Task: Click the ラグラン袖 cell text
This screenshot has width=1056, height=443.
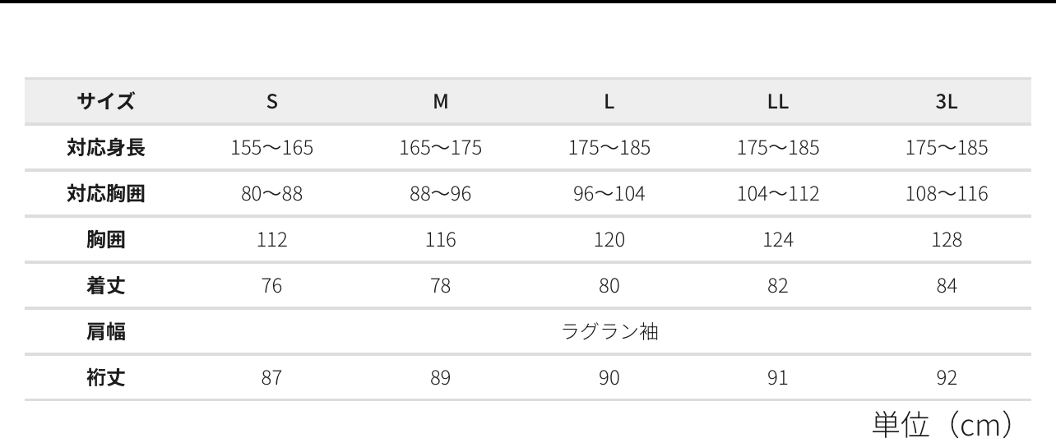Action: pos(609,332)
